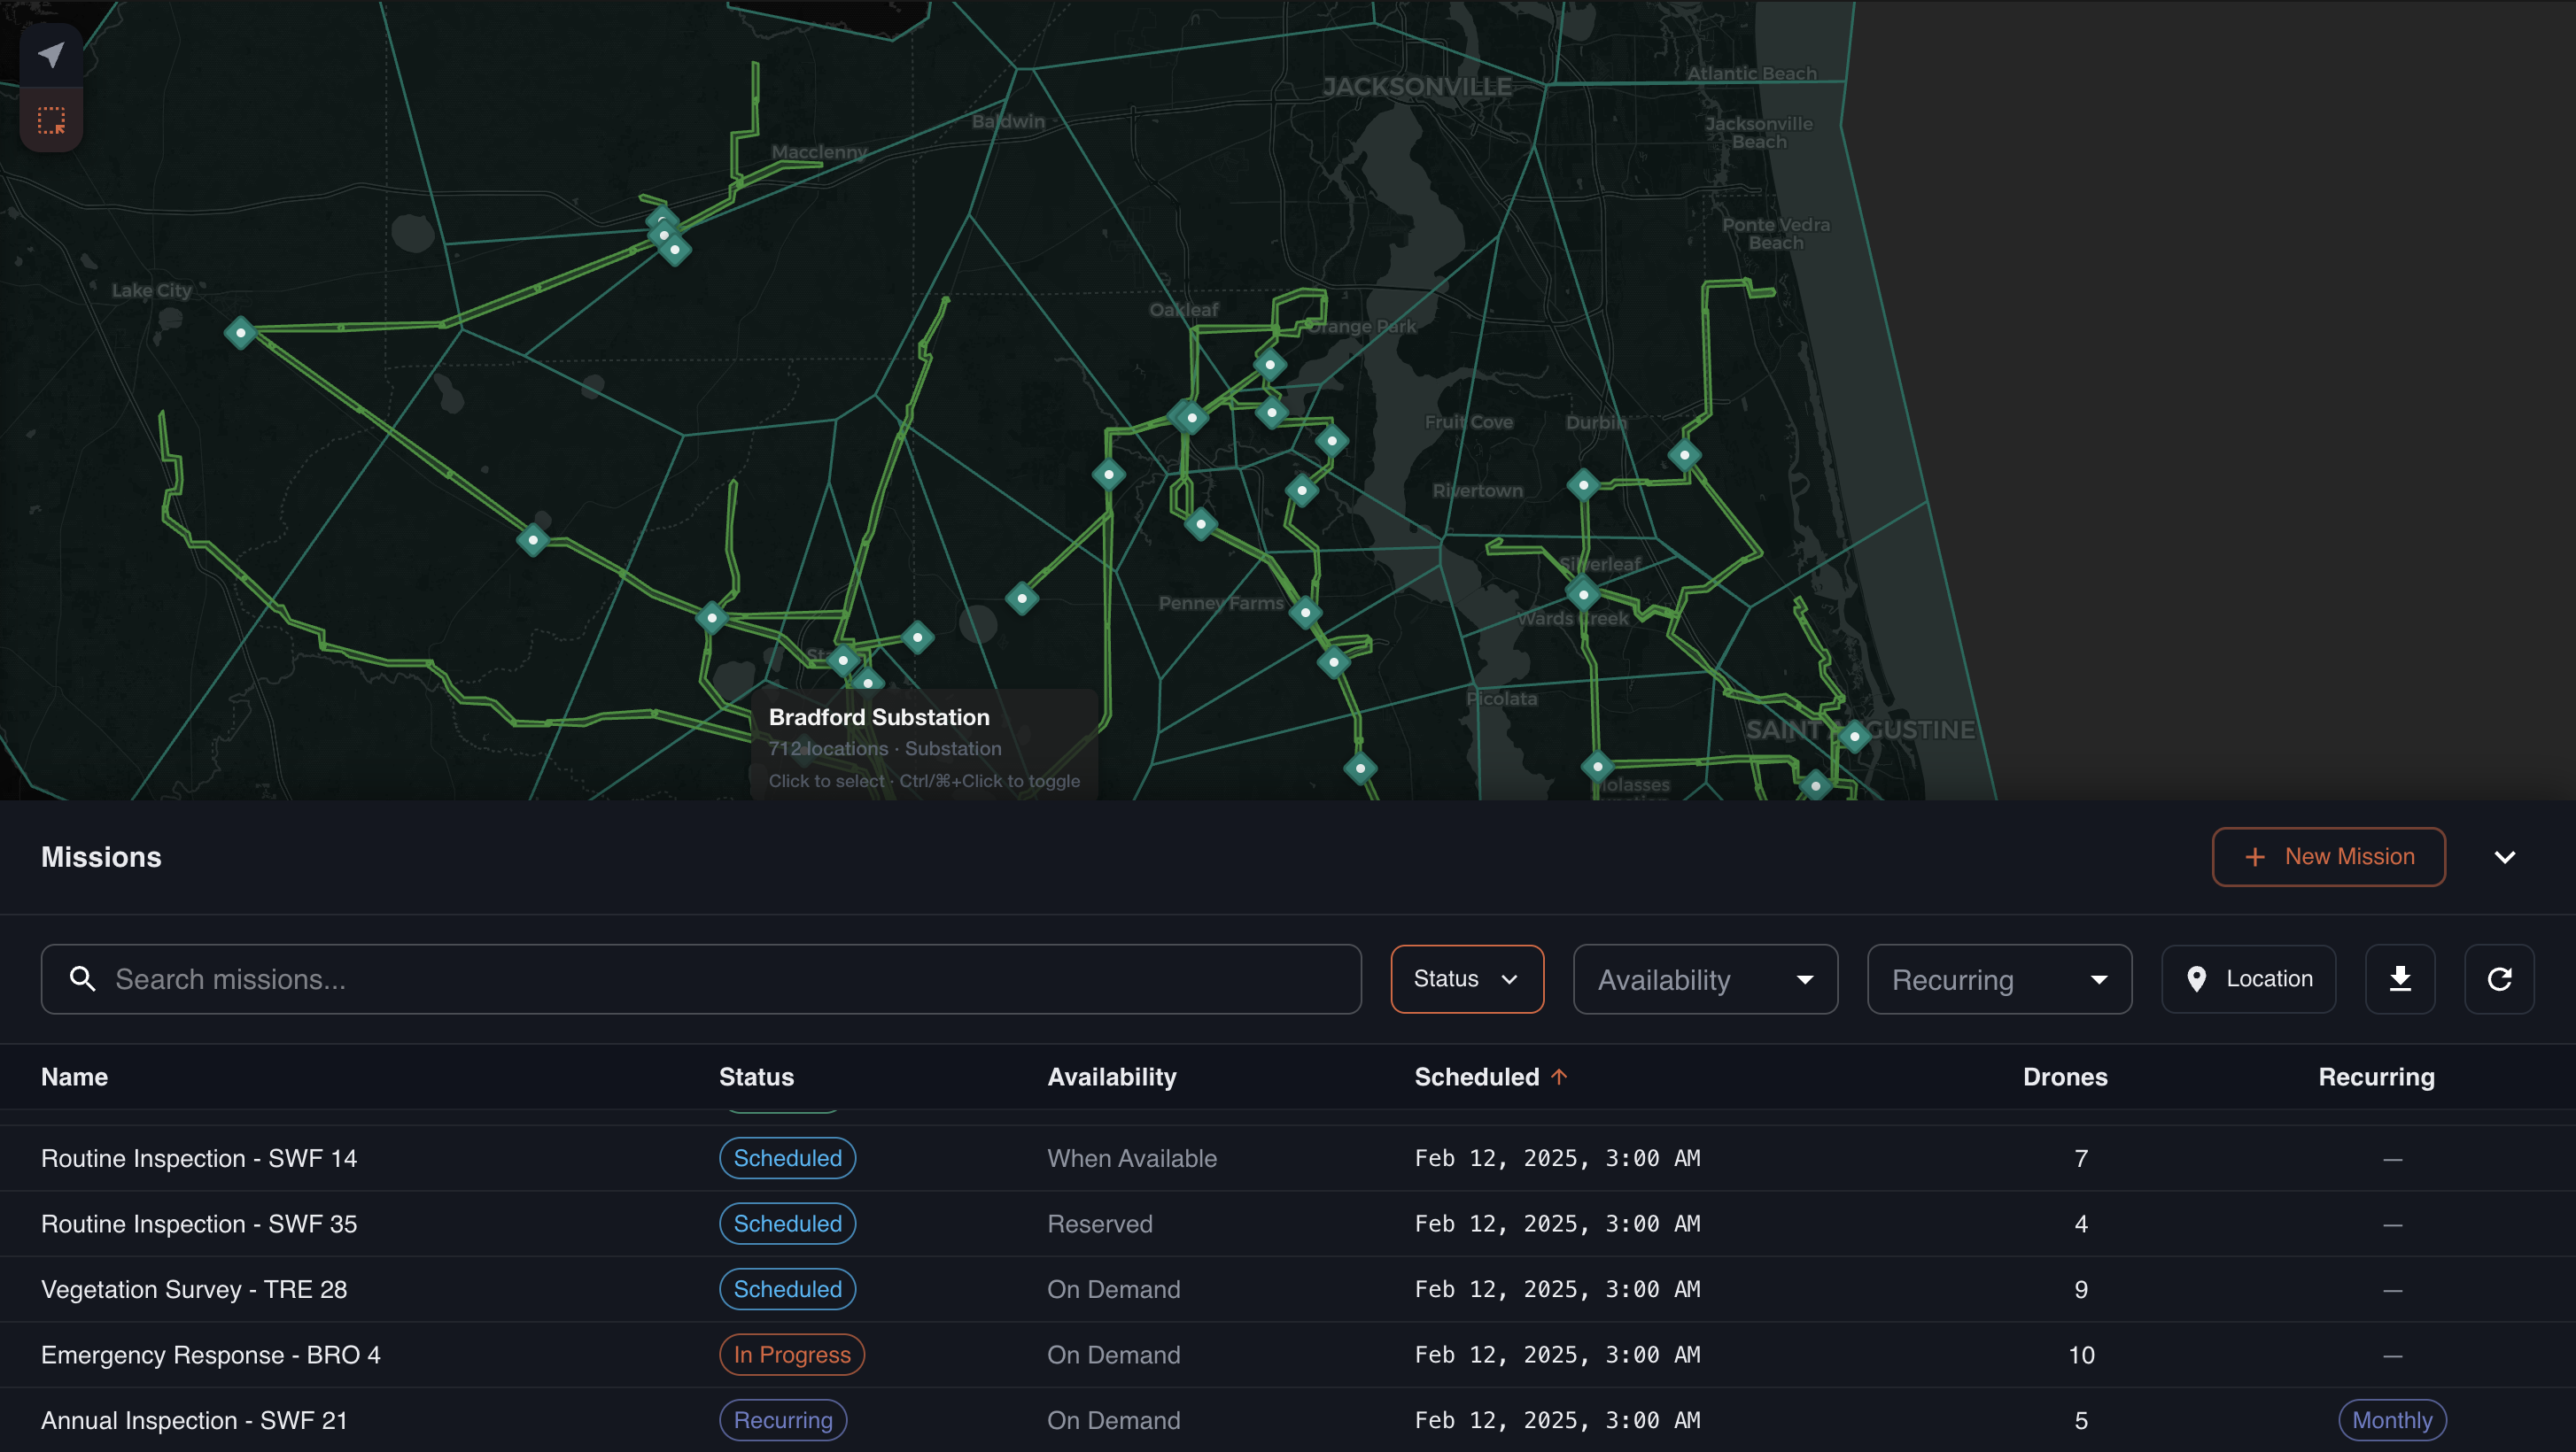Screen dimensions: 2576x1452
Task: Open the Recurring filter dropdown
Action: [1998, 979]
